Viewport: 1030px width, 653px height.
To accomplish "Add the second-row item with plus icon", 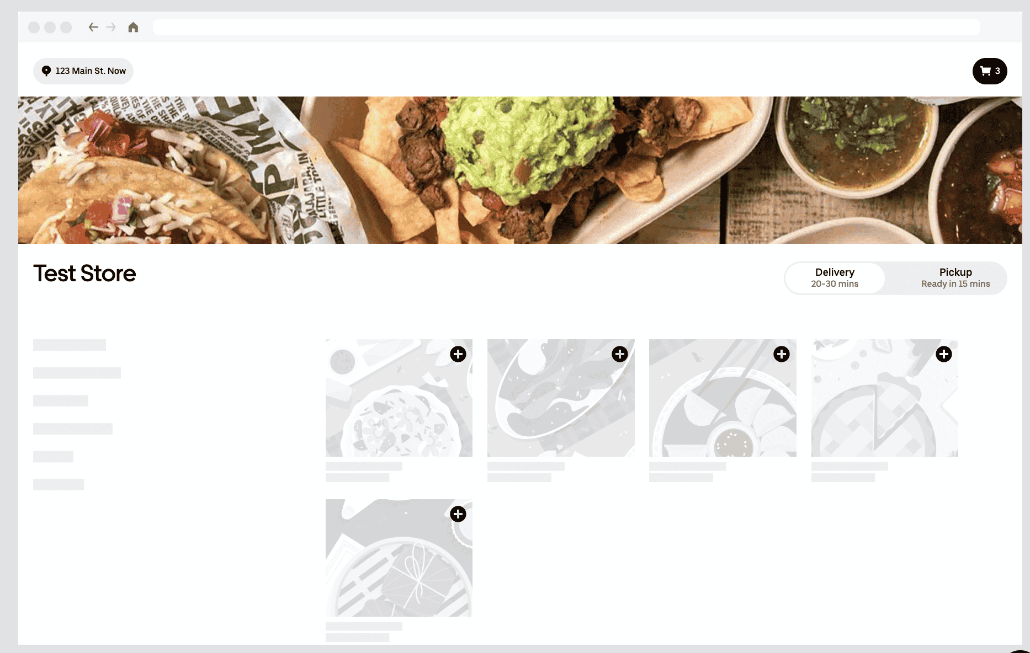I will point(458,514).
